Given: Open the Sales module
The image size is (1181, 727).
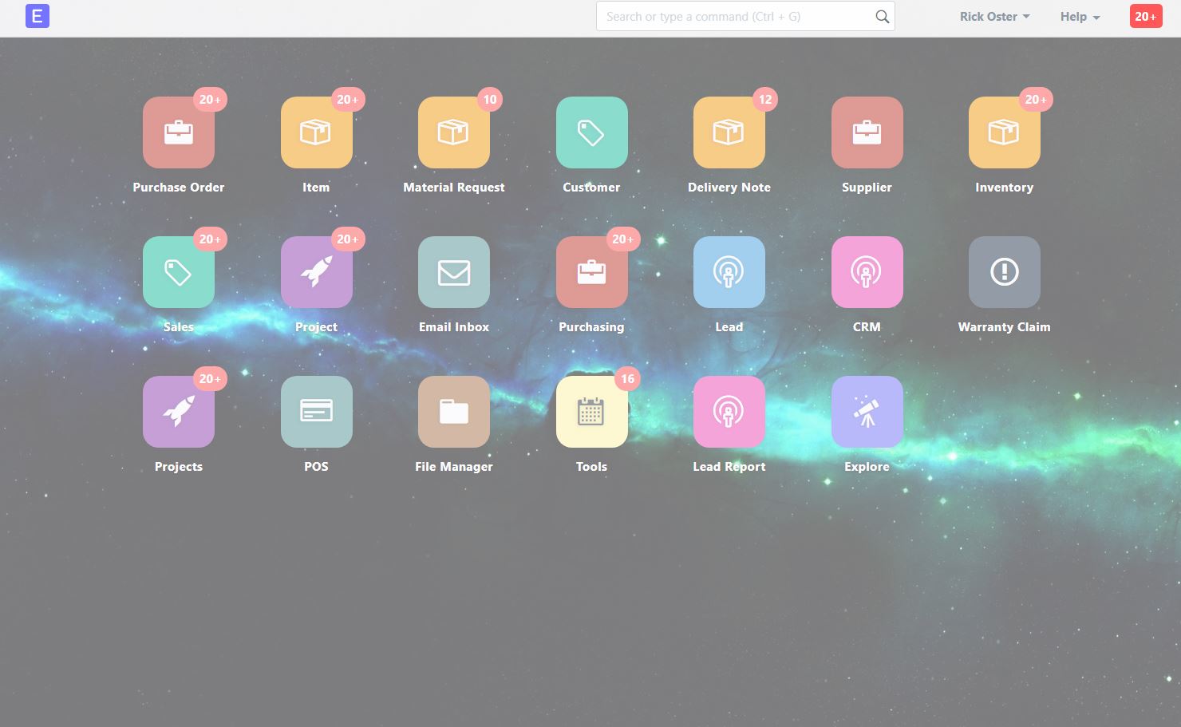Looking at the screenshot, I should point(178,272).
